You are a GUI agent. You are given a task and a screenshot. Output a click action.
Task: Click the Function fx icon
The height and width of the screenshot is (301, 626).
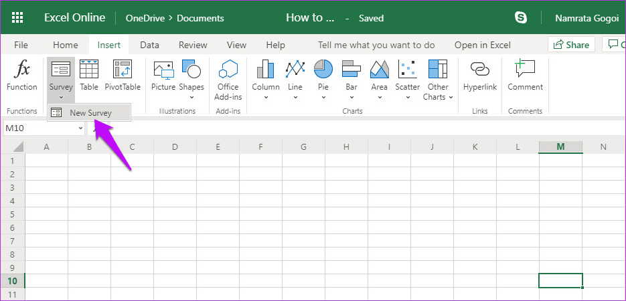[x=22, y=70]
